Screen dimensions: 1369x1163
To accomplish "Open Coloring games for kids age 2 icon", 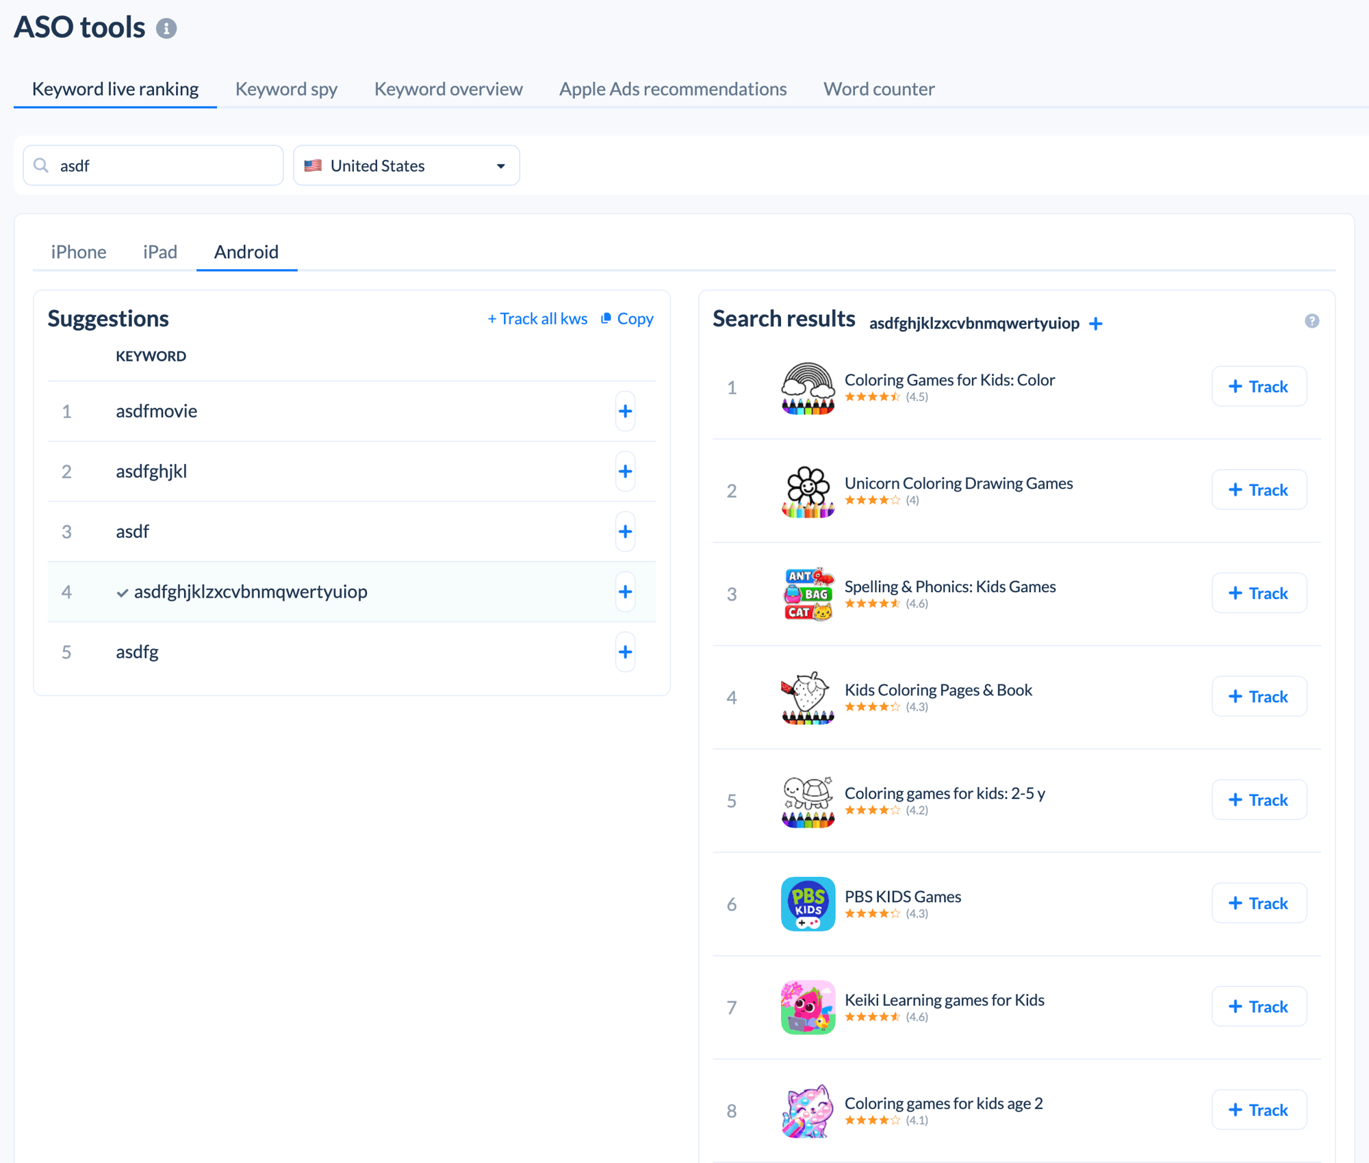I will [x=808, y=1112].
